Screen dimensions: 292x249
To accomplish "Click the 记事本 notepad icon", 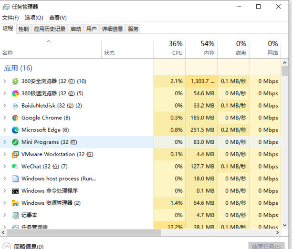I will click(x=15, y=215).
